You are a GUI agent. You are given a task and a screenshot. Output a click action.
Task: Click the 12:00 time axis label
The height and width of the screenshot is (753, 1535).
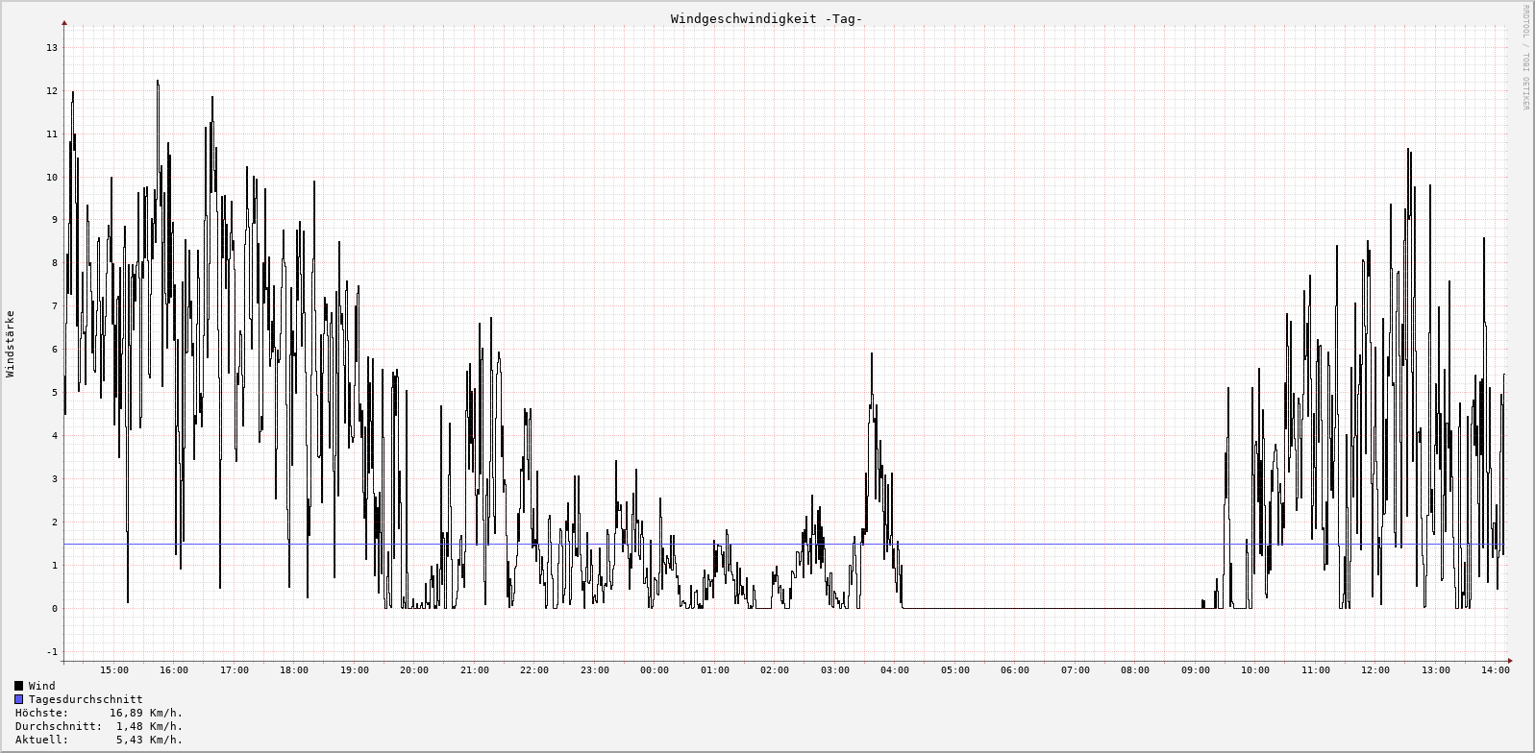(x=1375, y=670)
